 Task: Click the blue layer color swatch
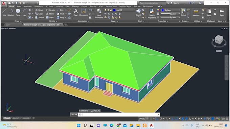114,10
